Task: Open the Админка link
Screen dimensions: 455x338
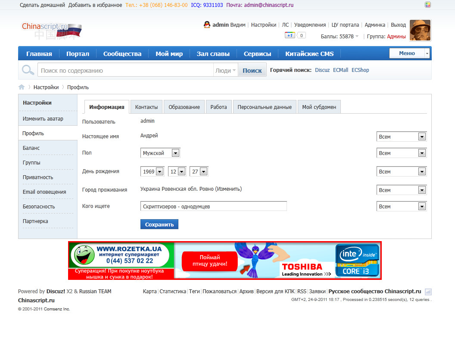Action: click(374, 25)
